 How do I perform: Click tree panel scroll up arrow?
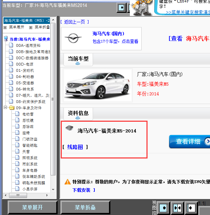(53, 20)
